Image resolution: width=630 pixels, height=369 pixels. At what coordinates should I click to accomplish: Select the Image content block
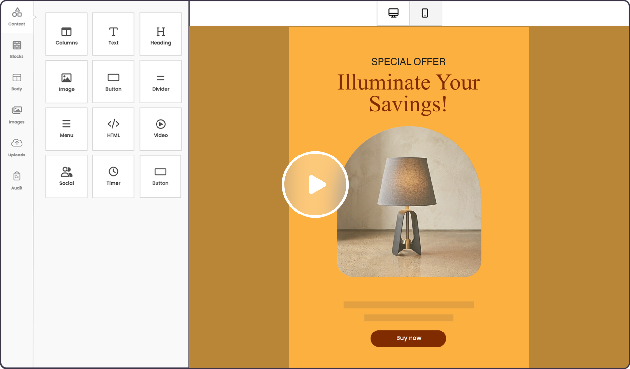(x=67, y=81)
